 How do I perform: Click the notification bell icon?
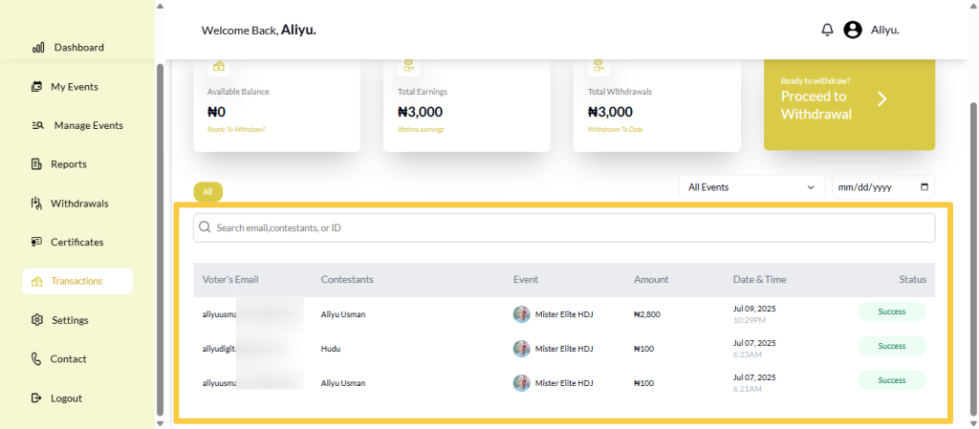(x=827, y=30)
